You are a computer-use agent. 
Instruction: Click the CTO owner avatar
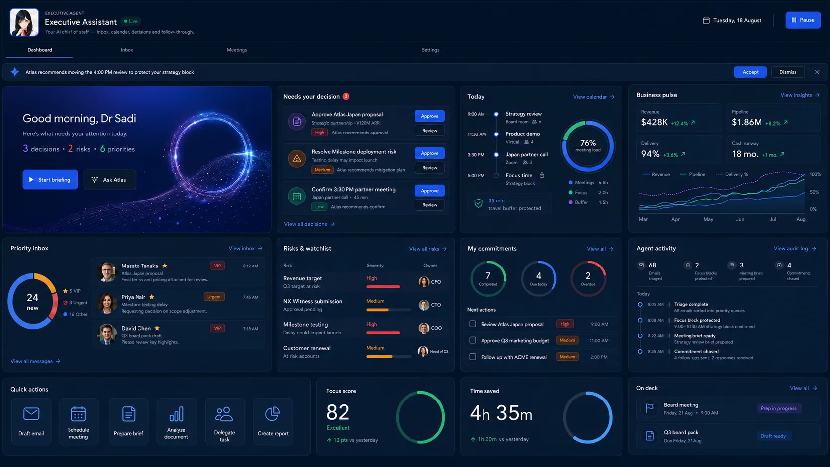424,305
